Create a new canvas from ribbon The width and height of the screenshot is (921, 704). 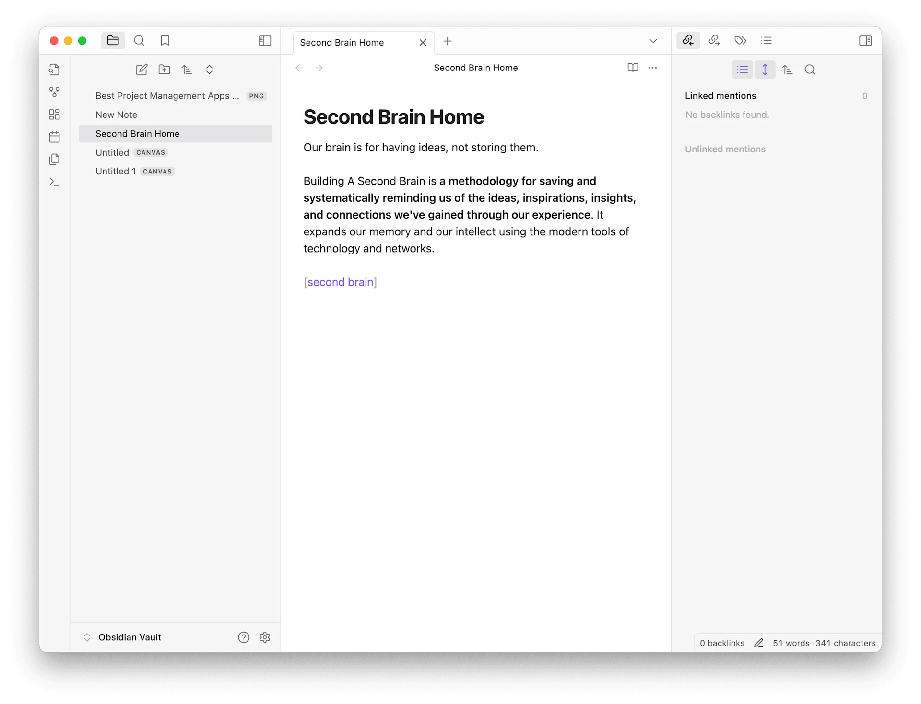pyautogui.click(x=55, y=115)
